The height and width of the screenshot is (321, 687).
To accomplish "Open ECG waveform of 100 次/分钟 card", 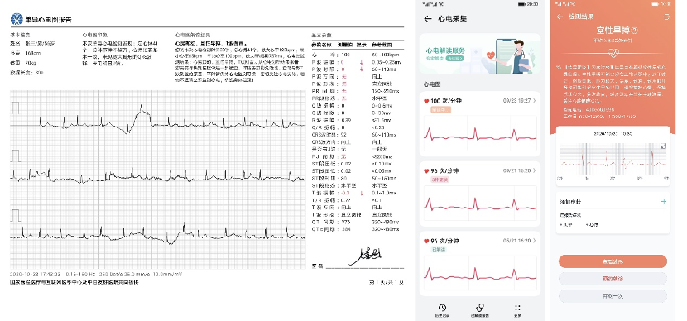I will (480, 133).
